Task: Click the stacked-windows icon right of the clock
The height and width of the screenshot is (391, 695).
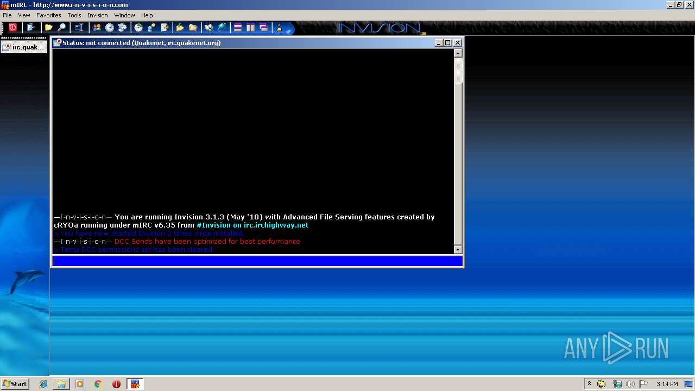Action: [x=123, y=28]
